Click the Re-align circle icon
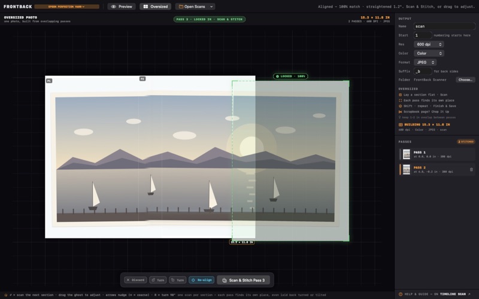This screenshot has width=479, height=299. pos(193,280)
